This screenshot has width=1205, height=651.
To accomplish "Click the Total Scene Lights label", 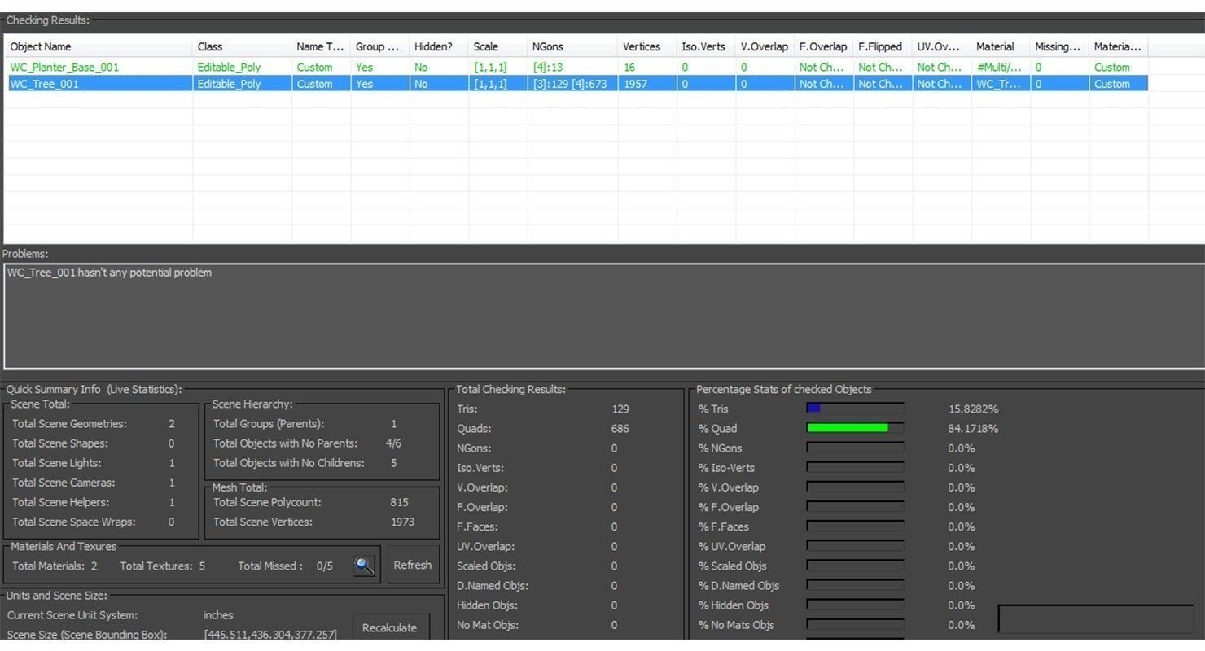I will coord(56,462).
